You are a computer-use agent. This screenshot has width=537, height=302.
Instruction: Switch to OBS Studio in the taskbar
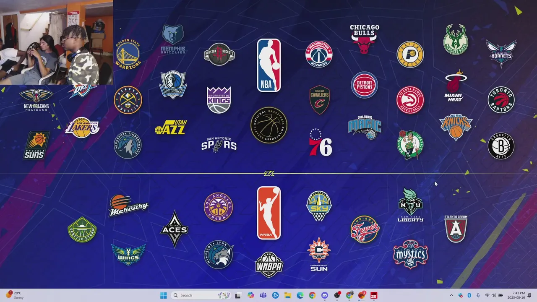pyautogui.click(x=337, y=295)
